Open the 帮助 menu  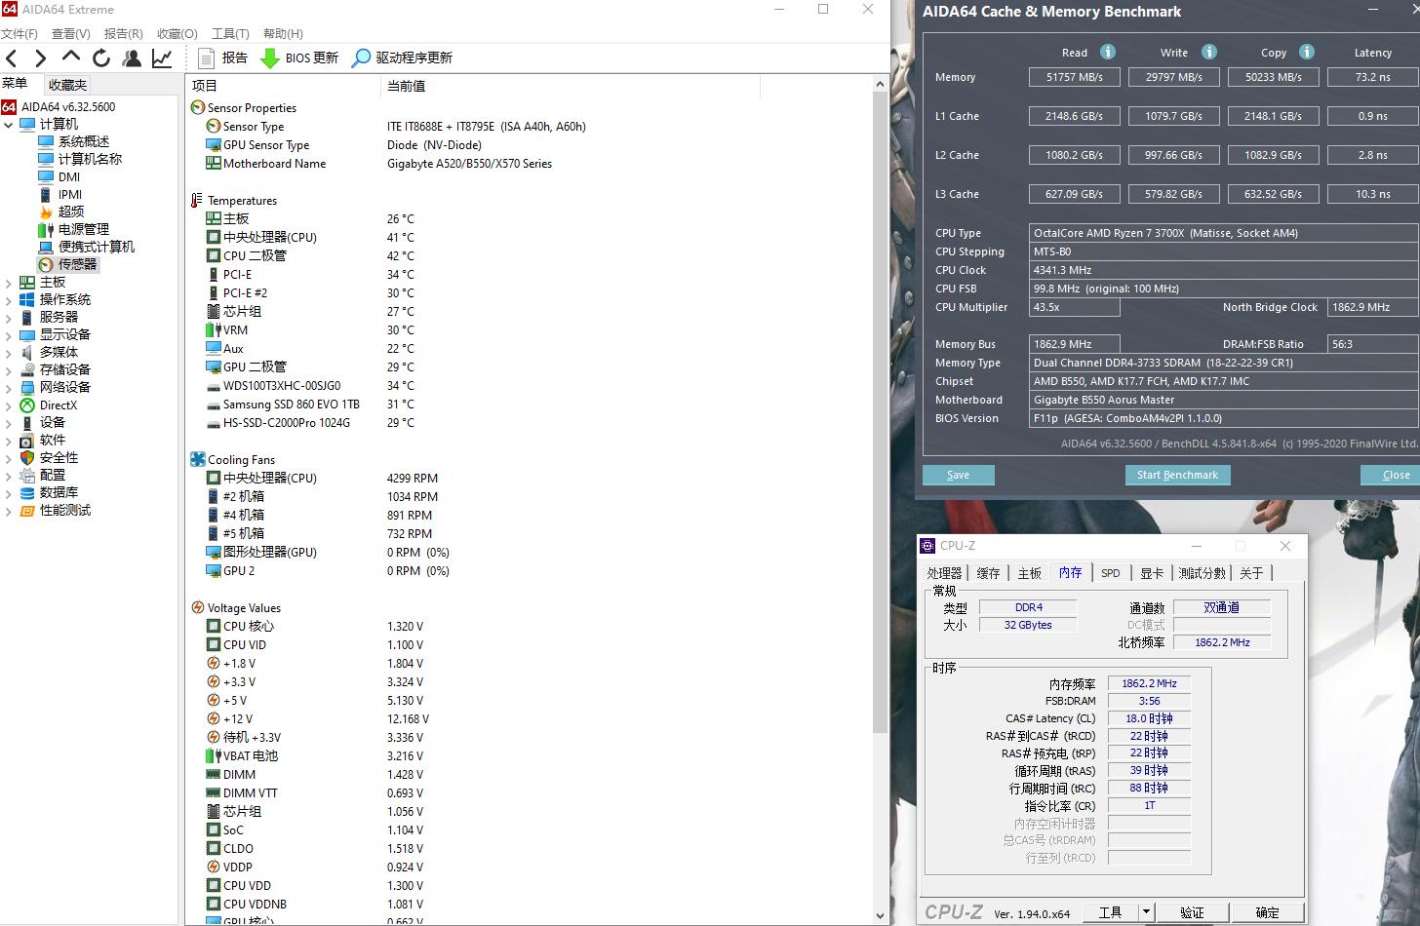click(282, 33)
